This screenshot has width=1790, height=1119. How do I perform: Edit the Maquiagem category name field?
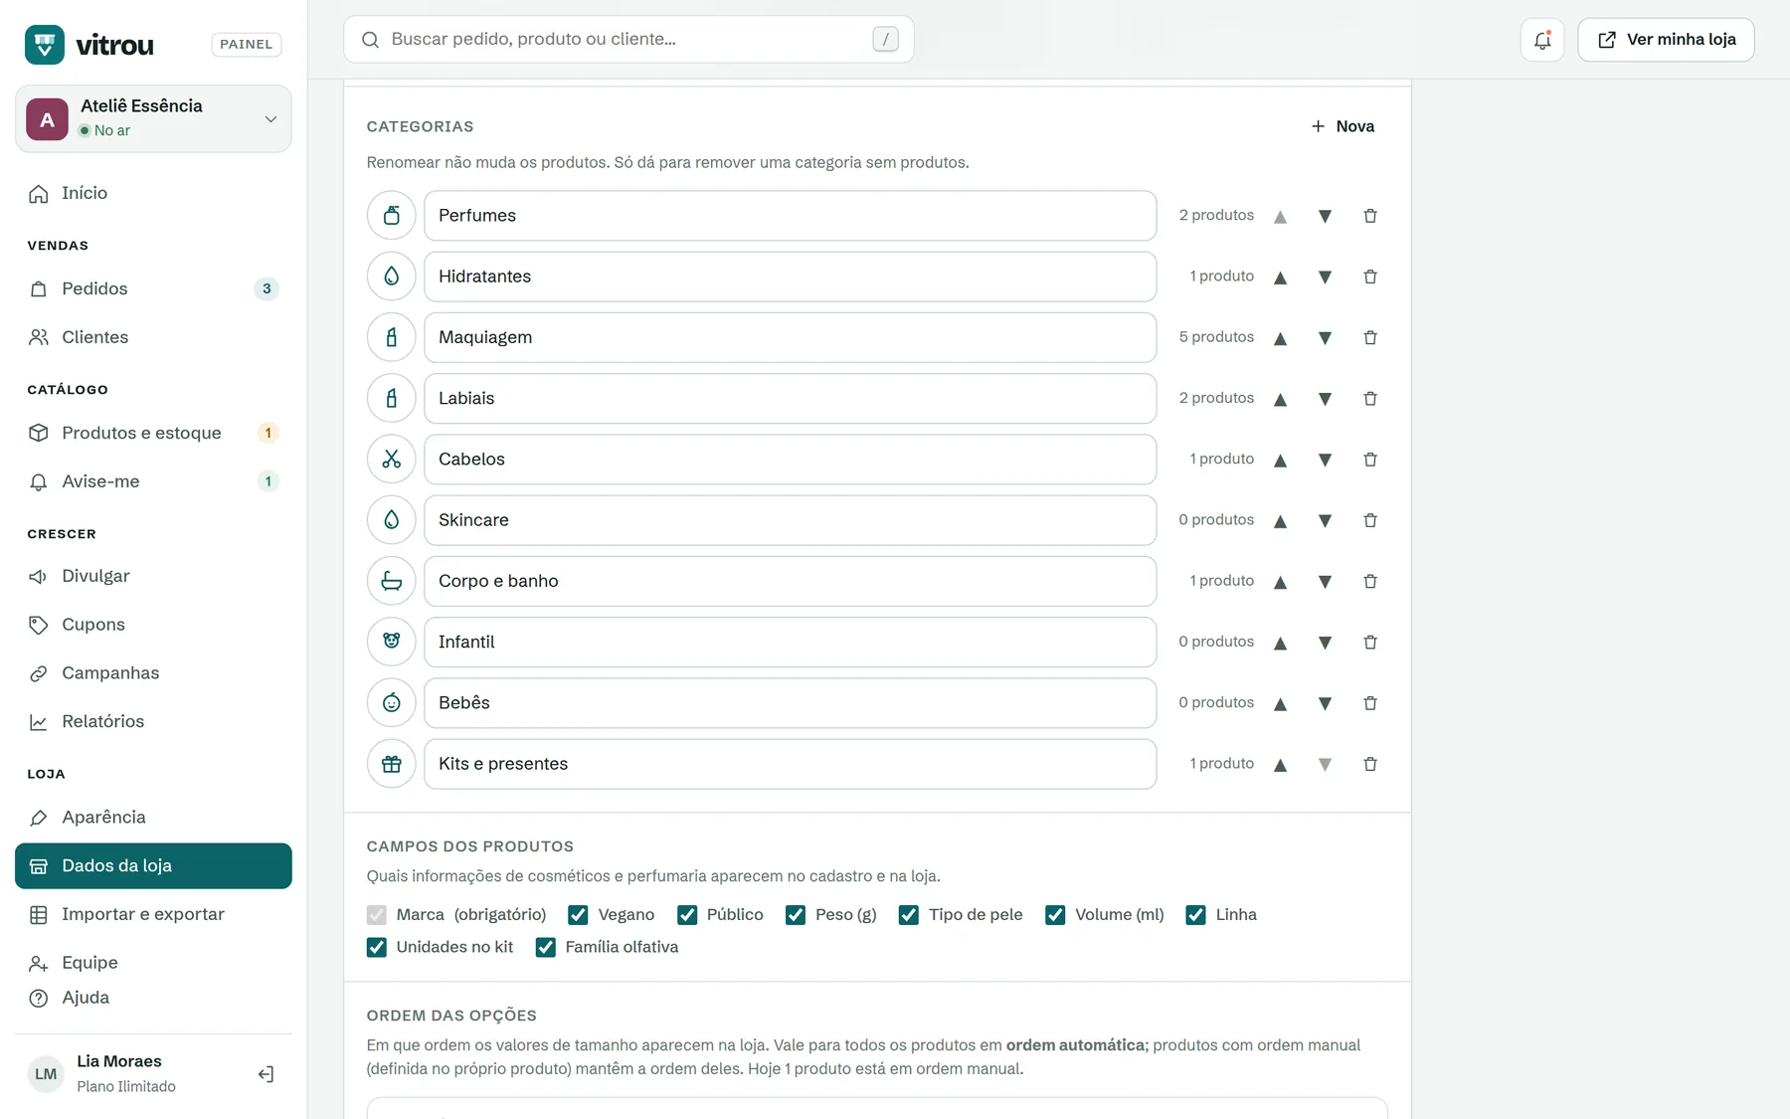(x=791, y=337)
